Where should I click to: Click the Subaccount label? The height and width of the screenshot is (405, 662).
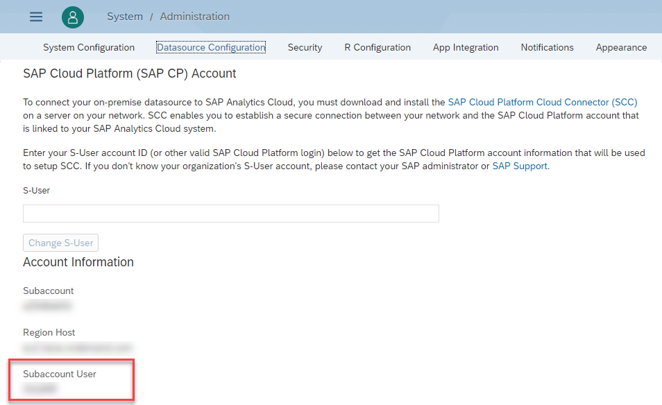[x=48, y=291]
